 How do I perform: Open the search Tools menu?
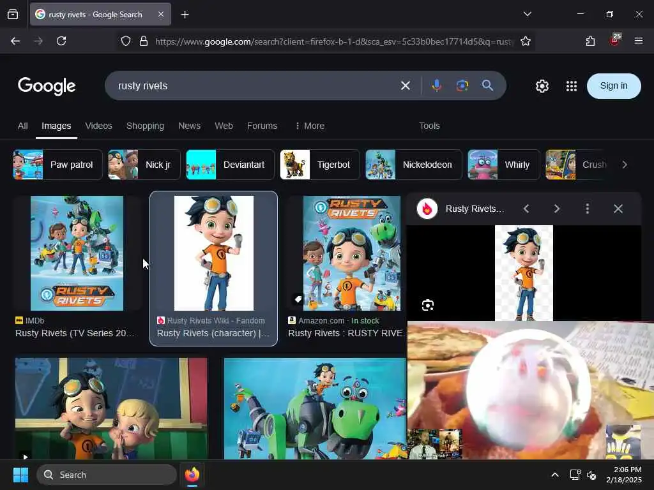(429, 126)
